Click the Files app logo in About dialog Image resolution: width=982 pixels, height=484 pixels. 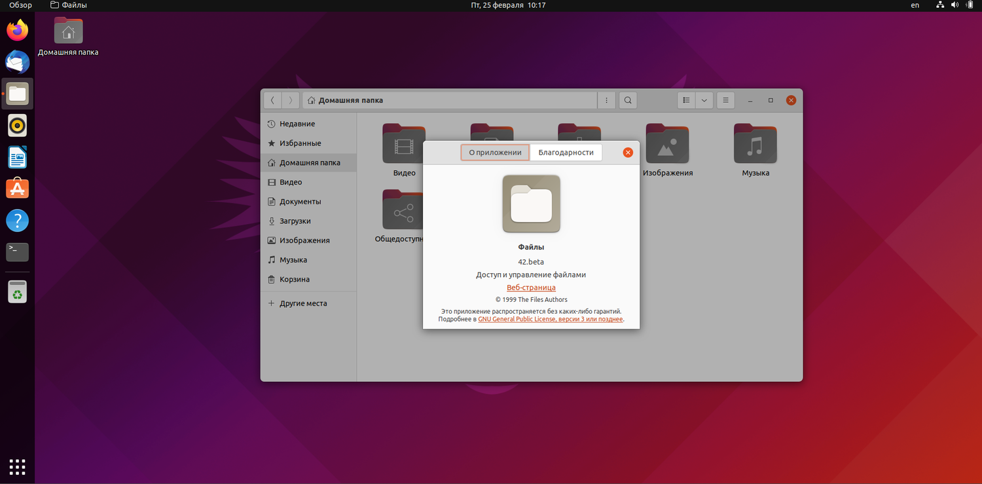pyautogui.click(x=532, y=204)
